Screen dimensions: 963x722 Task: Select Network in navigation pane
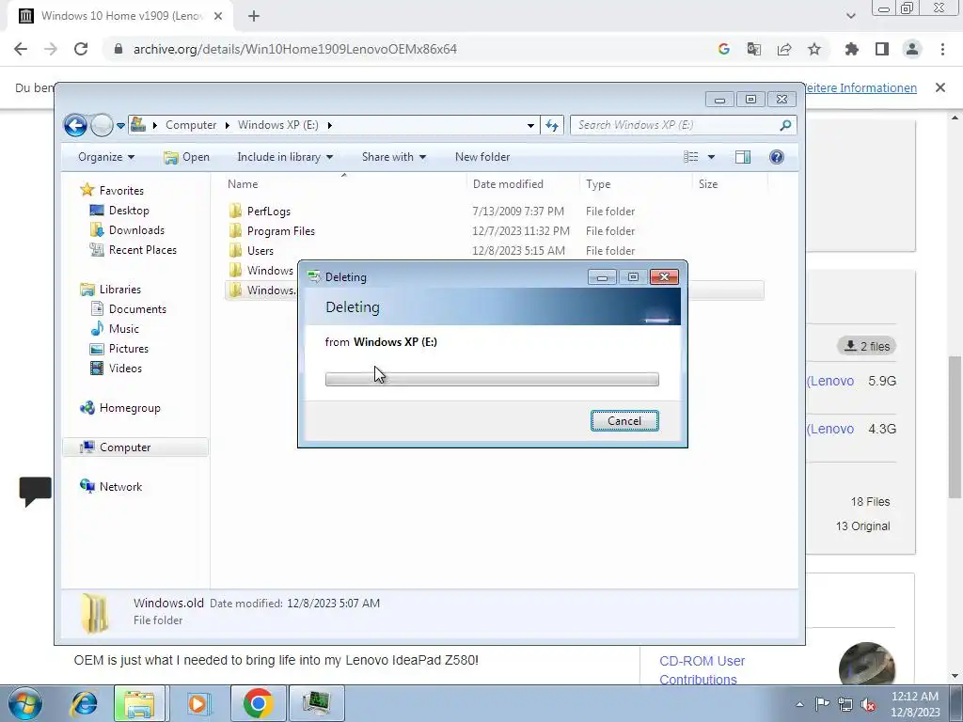click(111, 486)
